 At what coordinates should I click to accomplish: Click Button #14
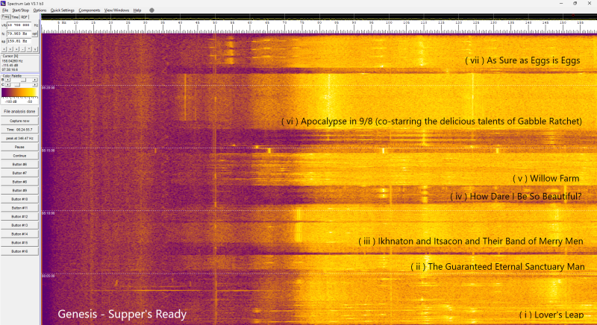[19, 234]
